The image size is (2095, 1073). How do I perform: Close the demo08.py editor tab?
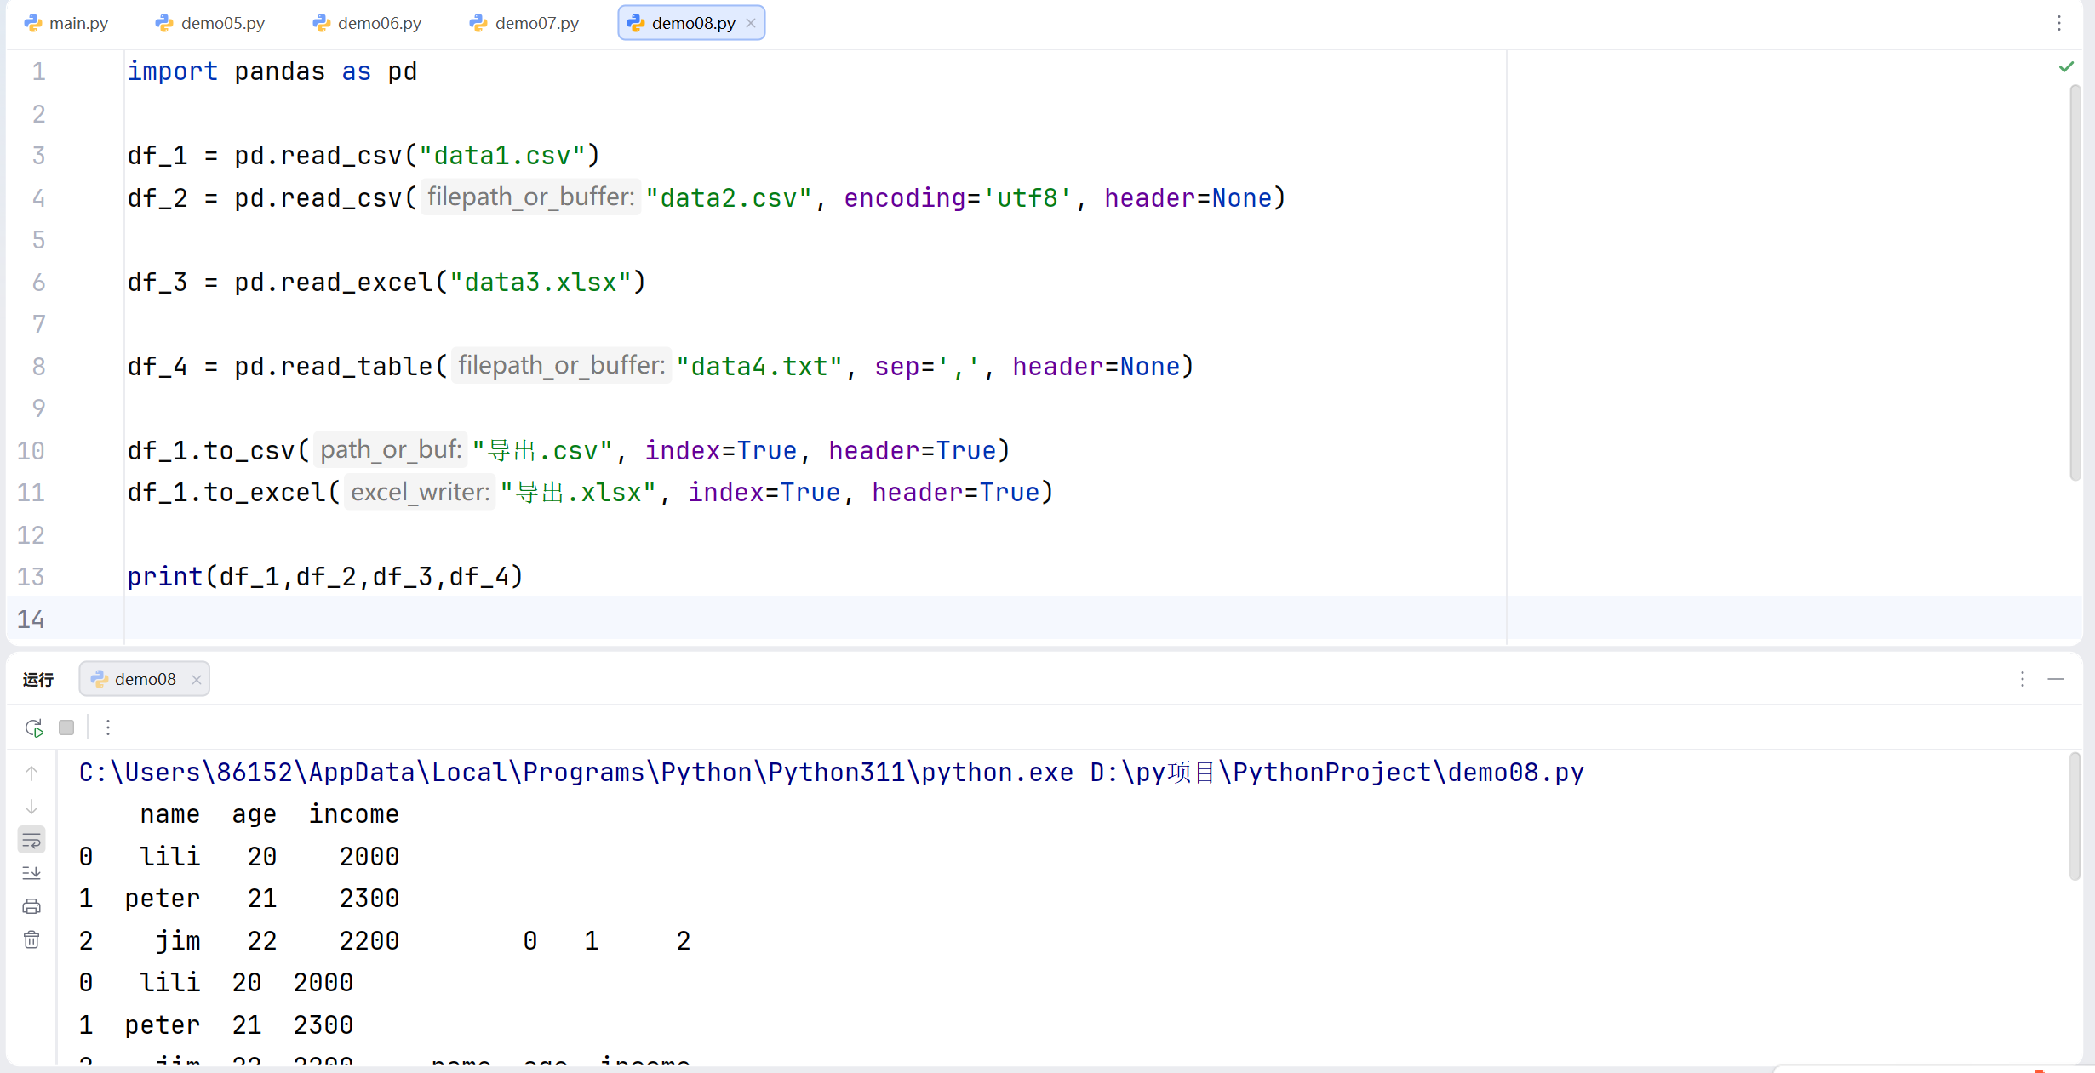[751, 23]
